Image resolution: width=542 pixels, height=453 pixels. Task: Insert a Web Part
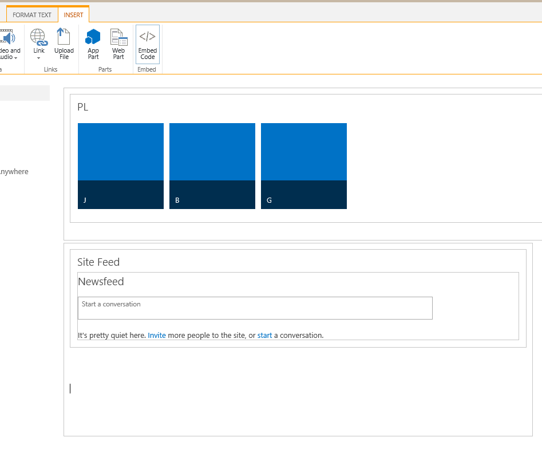tap(118, 44)
